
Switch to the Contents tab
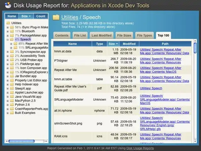pyautogui.click(x=62, y=36)
